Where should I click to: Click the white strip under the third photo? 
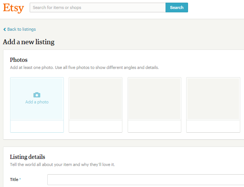(x=154, y=126)
